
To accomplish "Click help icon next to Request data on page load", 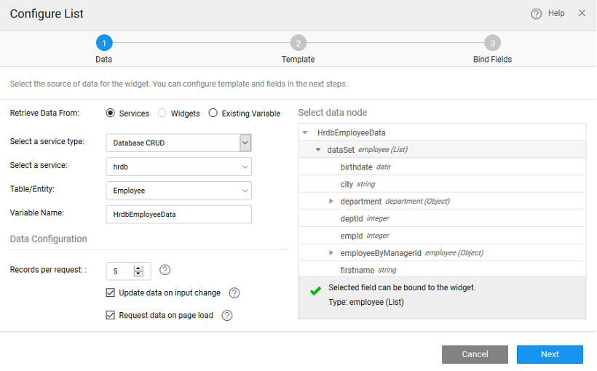I will click(x=227, y=316).
